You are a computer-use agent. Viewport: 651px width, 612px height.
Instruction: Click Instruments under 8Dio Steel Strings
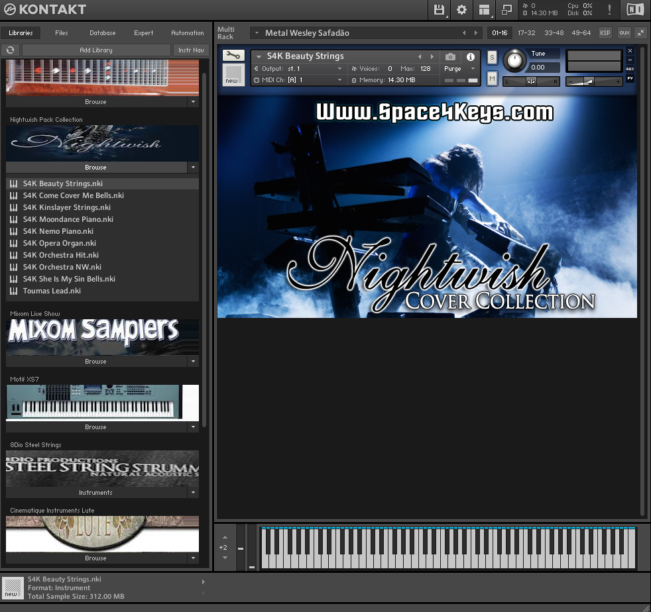(96, 493)
